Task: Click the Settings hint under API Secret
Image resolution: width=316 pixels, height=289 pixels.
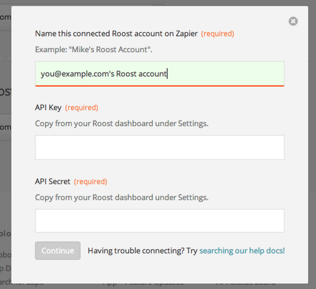Action: (122, 197)
